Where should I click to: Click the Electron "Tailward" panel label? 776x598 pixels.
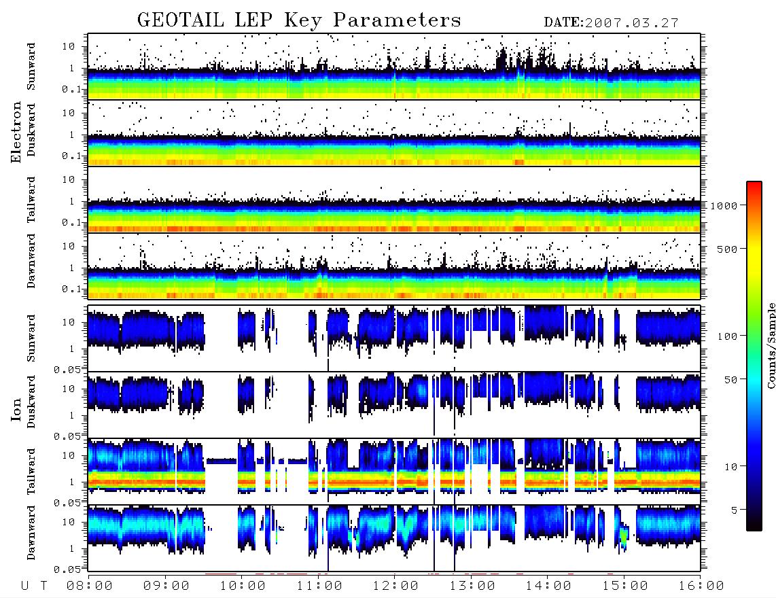(31, 200)
